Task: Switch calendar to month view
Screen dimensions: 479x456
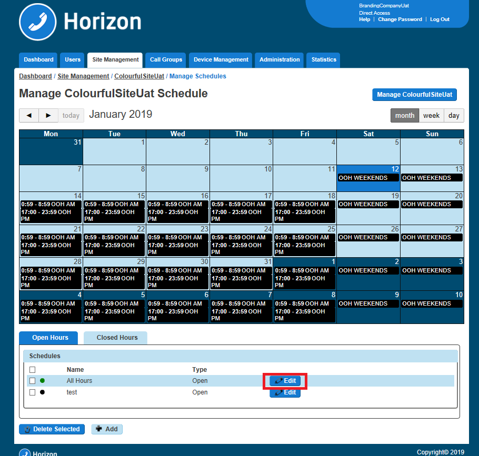Action: 405,115
